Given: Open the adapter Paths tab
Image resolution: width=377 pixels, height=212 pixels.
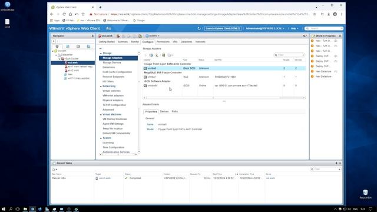Looking at the screenshot, I should (x=175, y=111).
